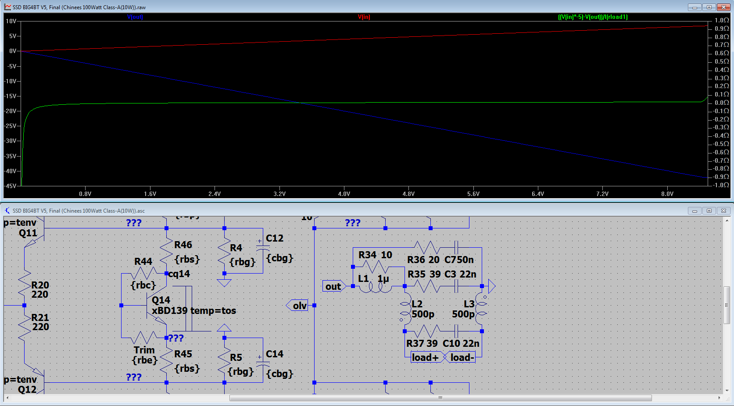Click the 0.0Ω label on the right axis
734x406 pixels.
pos(722,103)
